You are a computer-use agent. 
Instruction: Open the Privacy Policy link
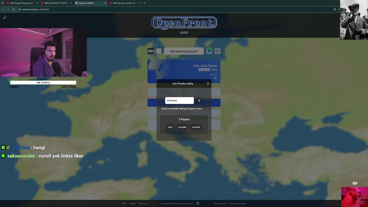tap(220, 204)
